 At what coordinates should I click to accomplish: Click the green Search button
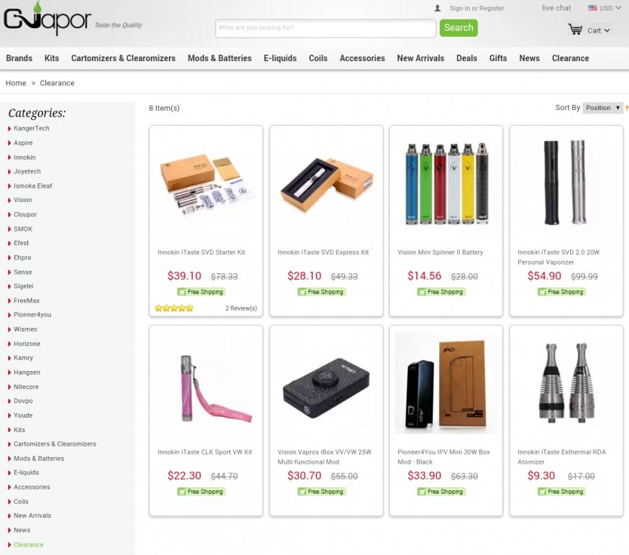(x=459, y=28)
